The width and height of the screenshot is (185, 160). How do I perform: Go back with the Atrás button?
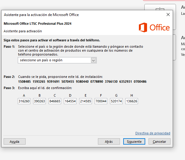tap(109, 142)
